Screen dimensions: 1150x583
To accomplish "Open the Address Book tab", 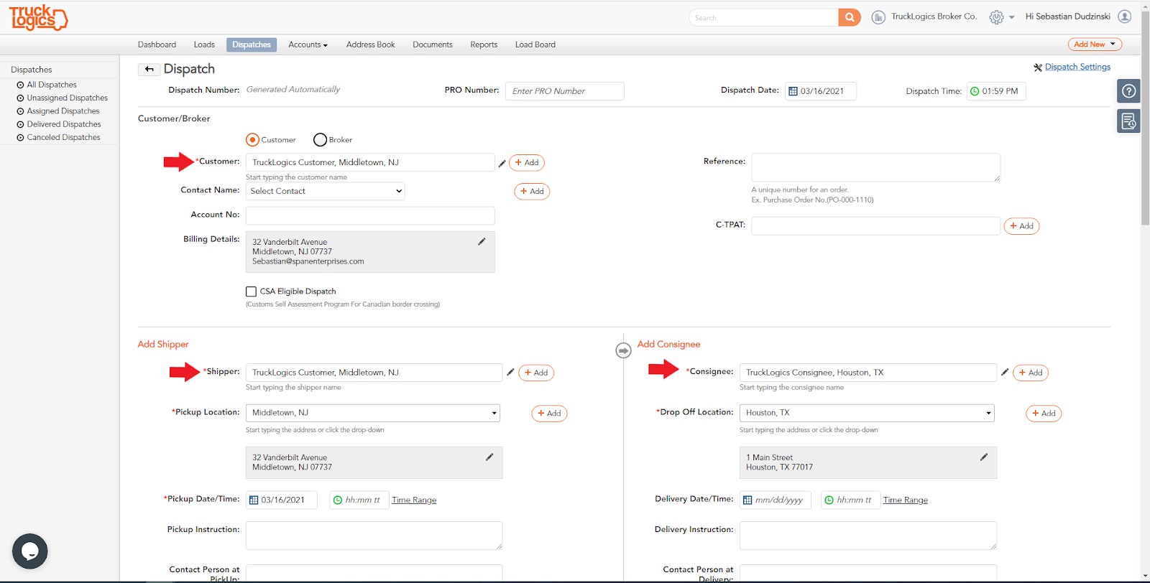I will (x=370, y=45).
